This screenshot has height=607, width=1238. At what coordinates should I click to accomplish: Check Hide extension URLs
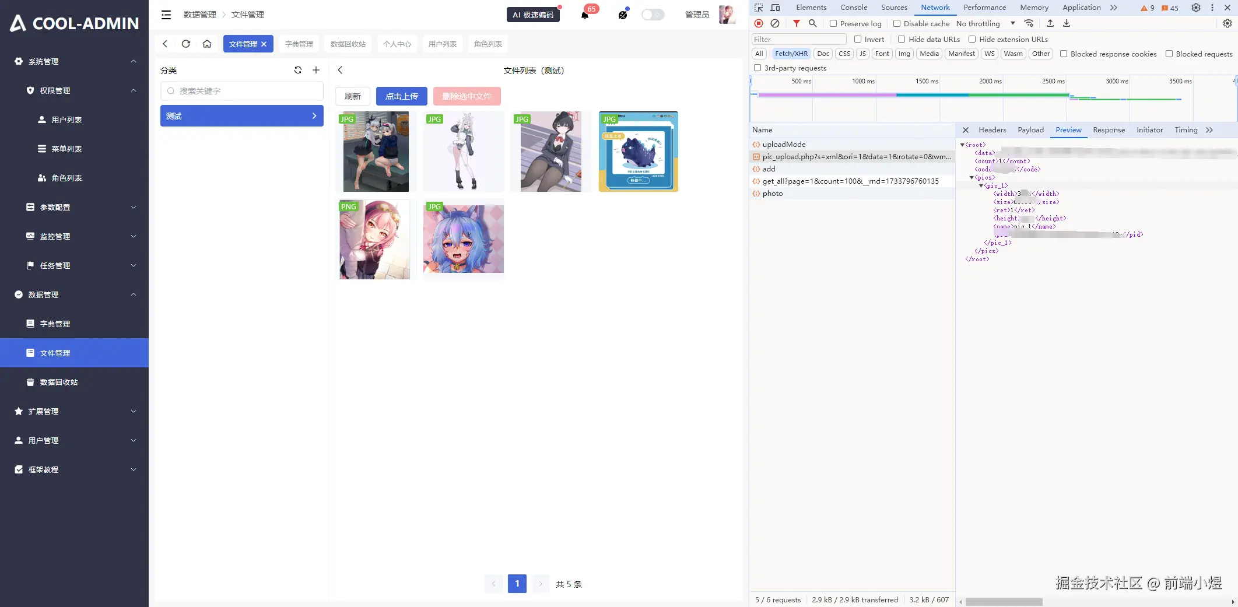coord(972,39)
